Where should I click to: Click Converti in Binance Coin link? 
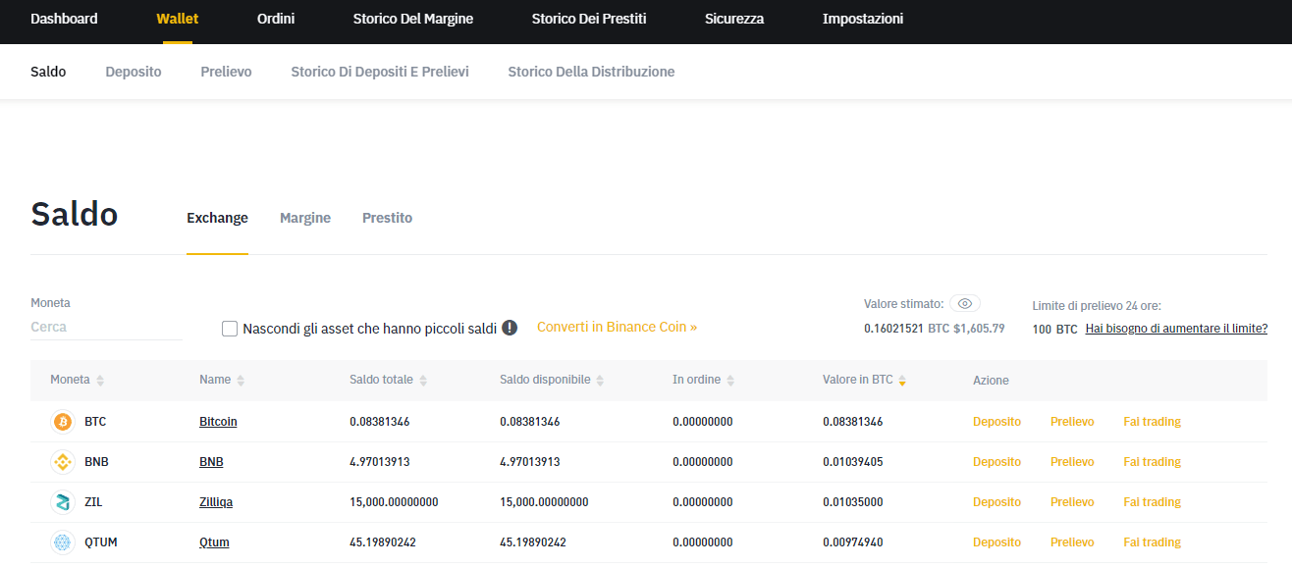[x=617, y=327]
